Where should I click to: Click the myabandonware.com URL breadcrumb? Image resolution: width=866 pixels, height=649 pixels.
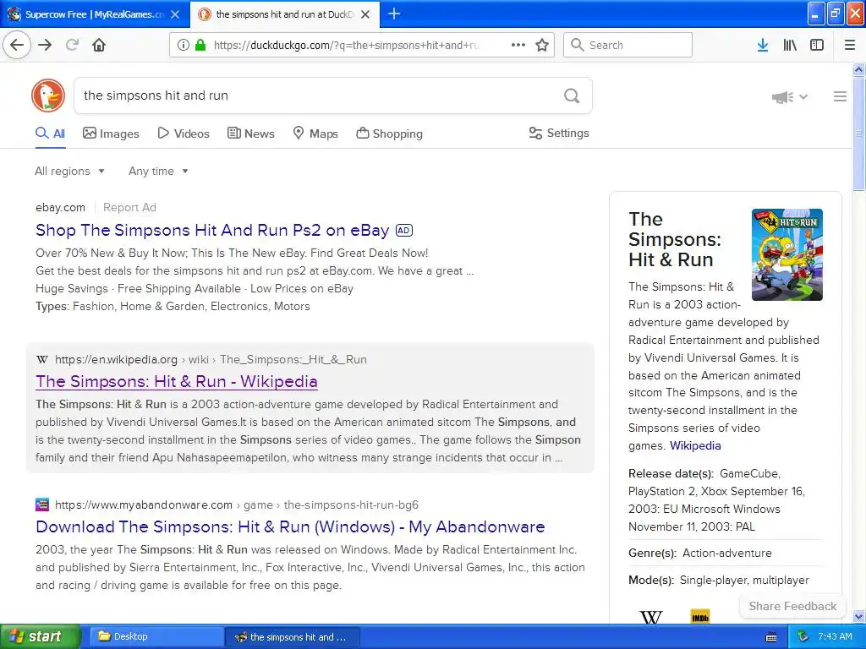coord(144,504)
